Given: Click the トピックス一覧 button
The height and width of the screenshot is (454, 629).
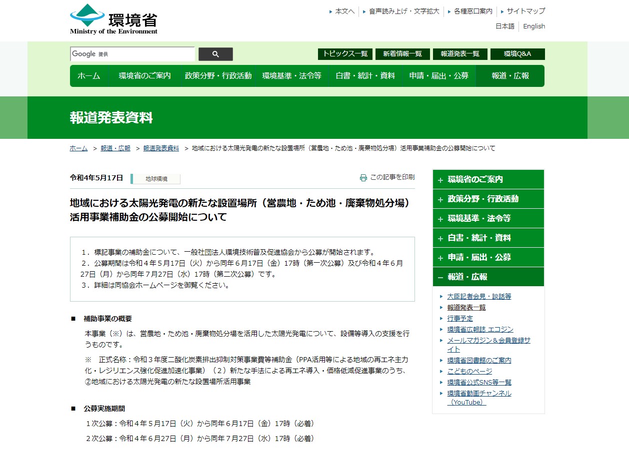Looking at the screenshot, I should point(345,54).
